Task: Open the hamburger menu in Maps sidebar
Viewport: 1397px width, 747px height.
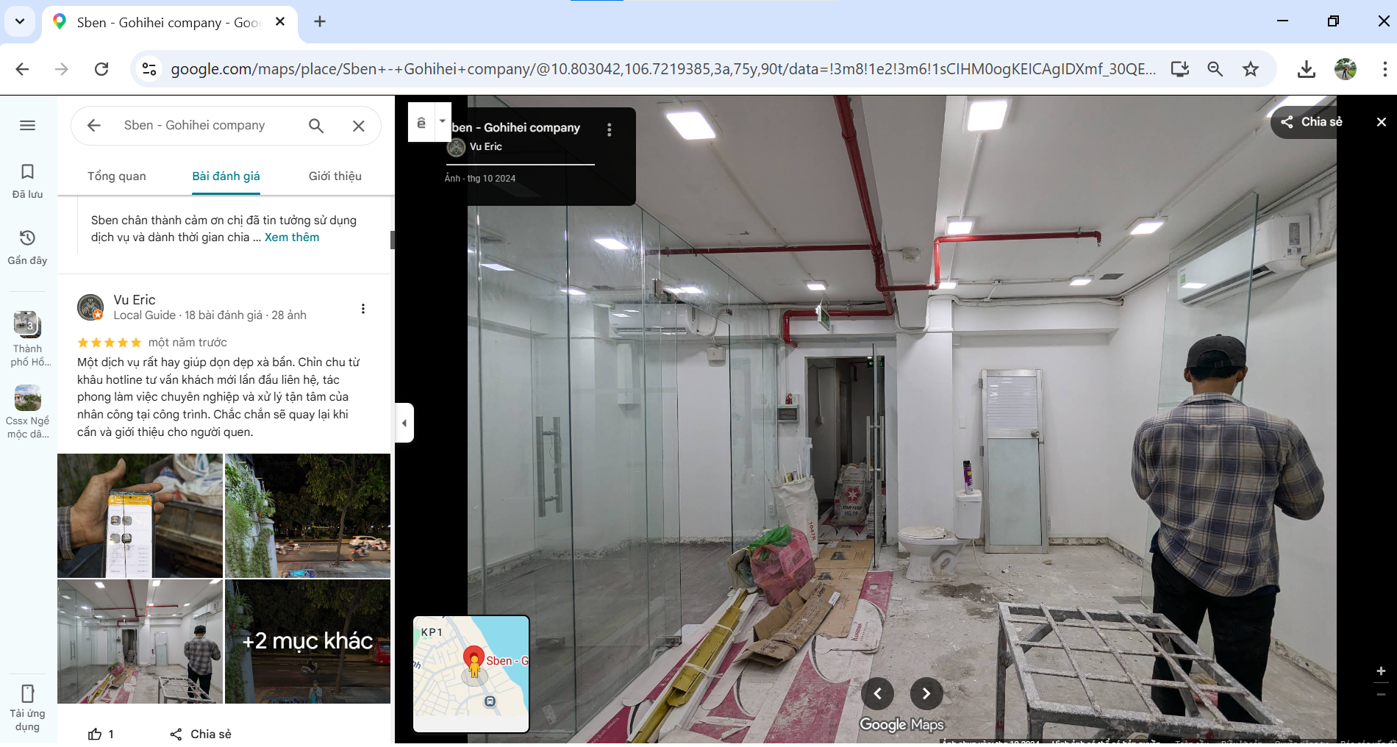Action: pyautogui.click(x=27, y=125)
